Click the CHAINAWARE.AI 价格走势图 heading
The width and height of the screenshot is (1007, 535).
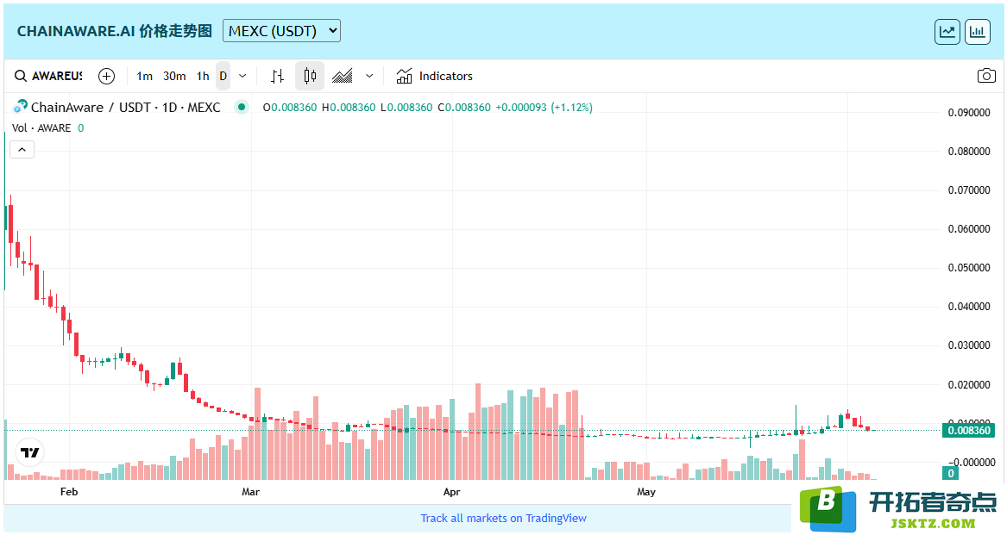114,31
